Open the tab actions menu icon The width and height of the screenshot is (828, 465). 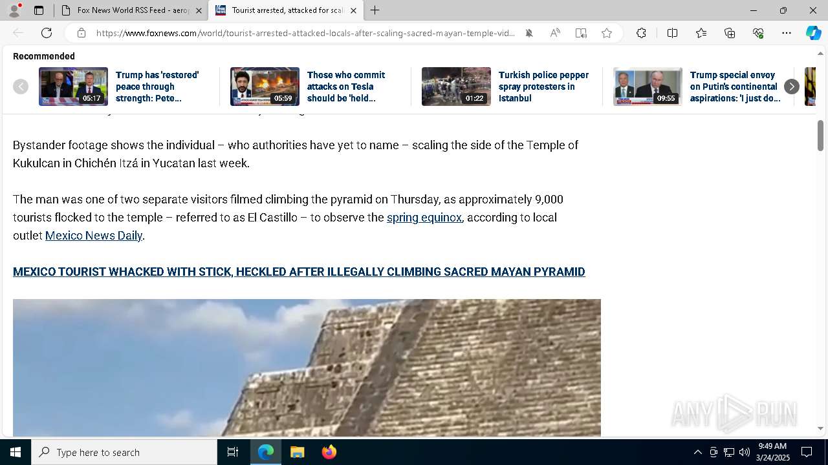pos(39,10)
